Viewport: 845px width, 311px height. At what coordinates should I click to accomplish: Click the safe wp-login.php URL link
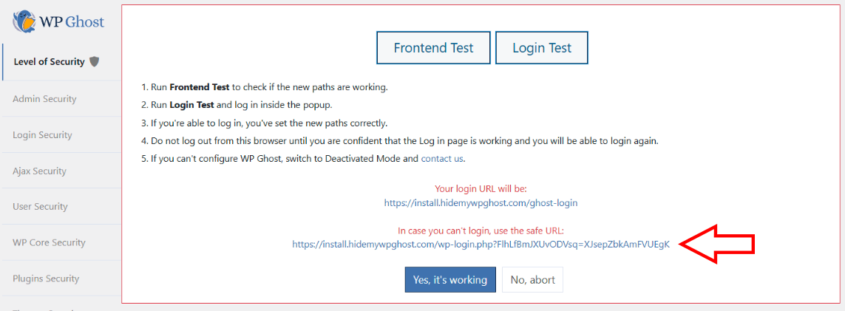tap(481, 244)
